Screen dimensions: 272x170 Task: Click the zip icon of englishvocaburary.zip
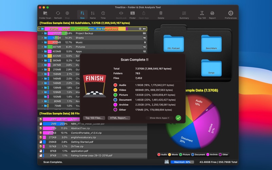pyautogui.click(x=40, y=137)
